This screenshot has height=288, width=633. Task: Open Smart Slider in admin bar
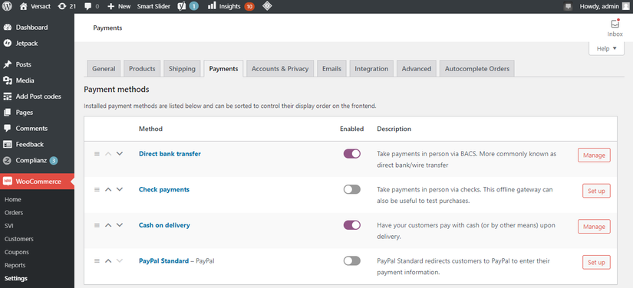pos(153,6)
